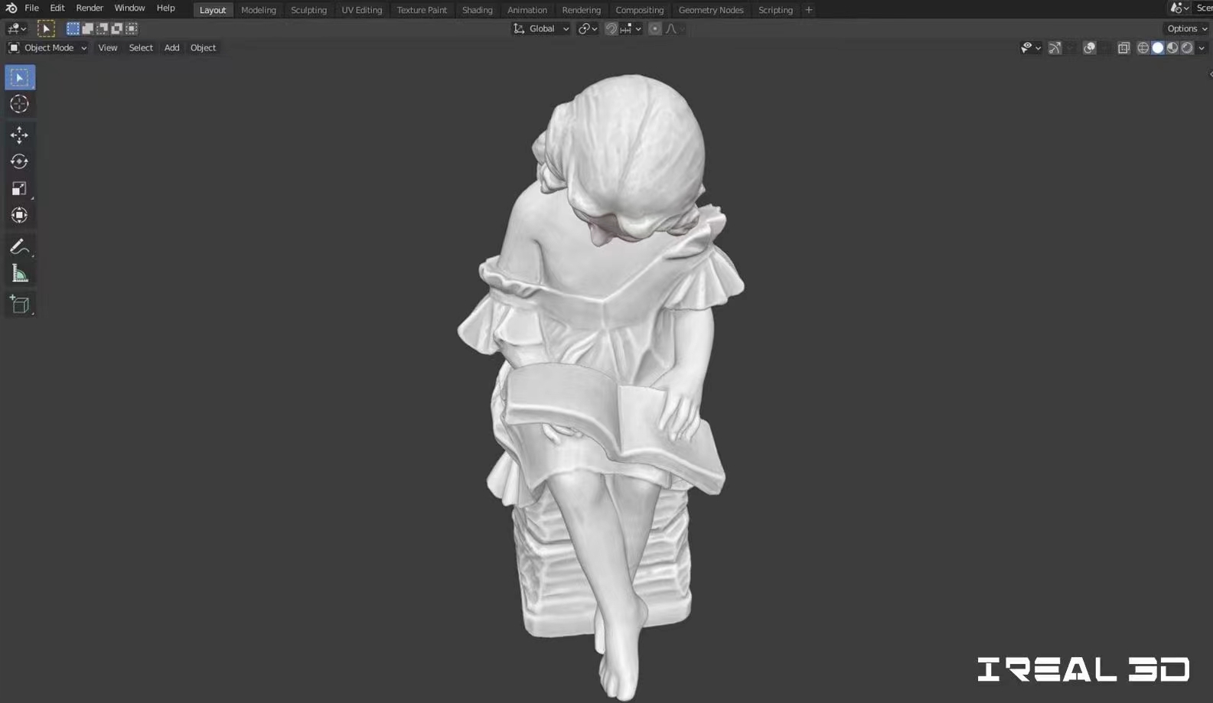1213x703 pixels.
Task: Open object visibility and selectability dropdown
Action: pyautogui.click(x=1031, y=47)
